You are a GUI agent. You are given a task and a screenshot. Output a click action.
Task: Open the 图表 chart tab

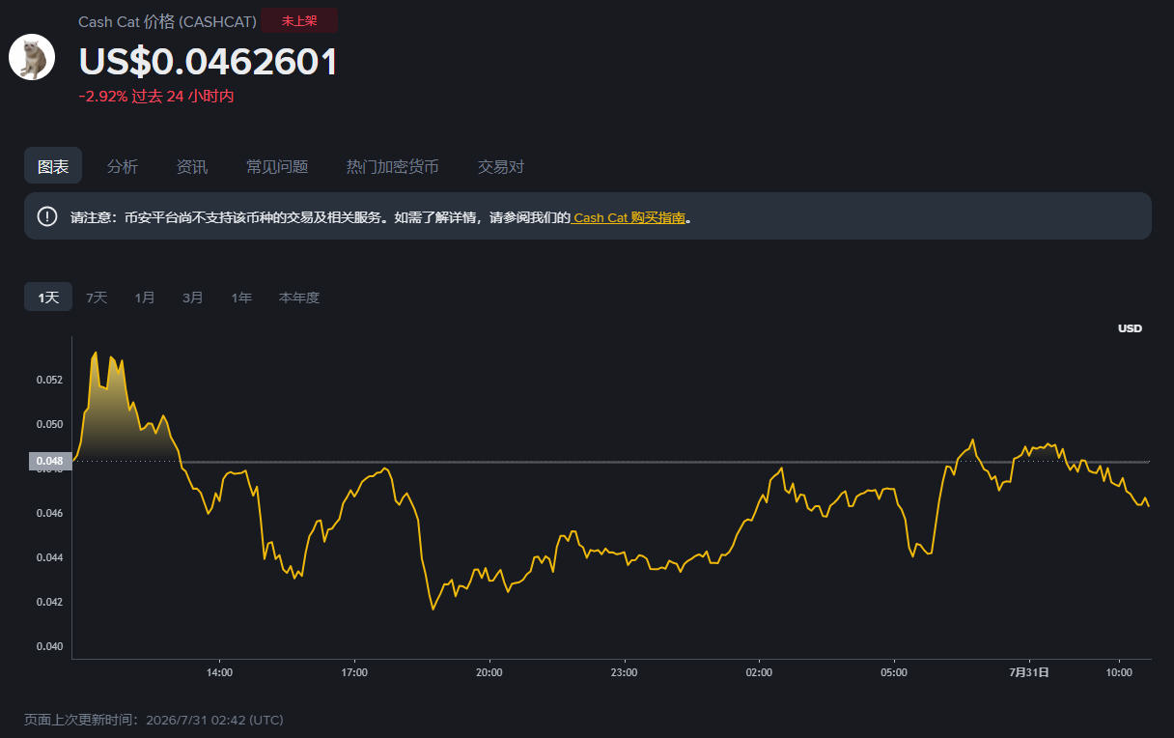point(53,166)
